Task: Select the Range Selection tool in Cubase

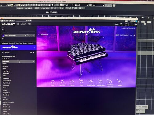Action: pyautogui.click(x=21, y=5)
